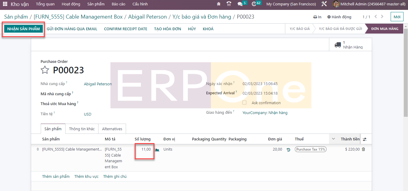
Task: Delete the Cable Management Box order line
Action: [x=363, y=149]
